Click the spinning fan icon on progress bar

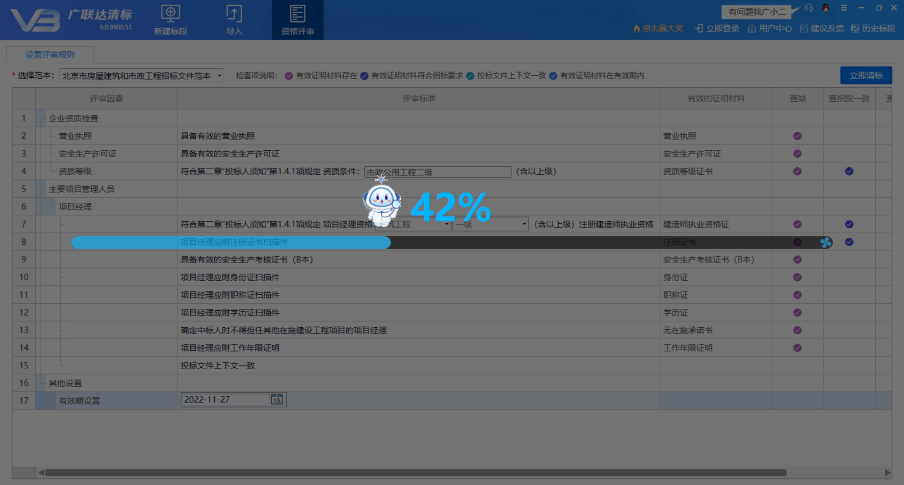coord(826,242)
